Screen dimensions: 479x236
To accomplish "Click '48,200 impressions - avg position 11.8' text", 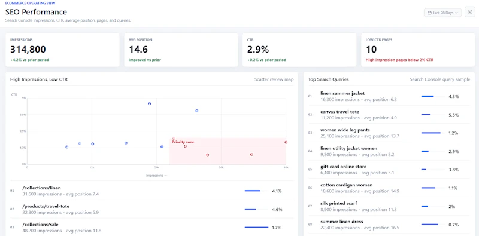I will click(62, 231).
